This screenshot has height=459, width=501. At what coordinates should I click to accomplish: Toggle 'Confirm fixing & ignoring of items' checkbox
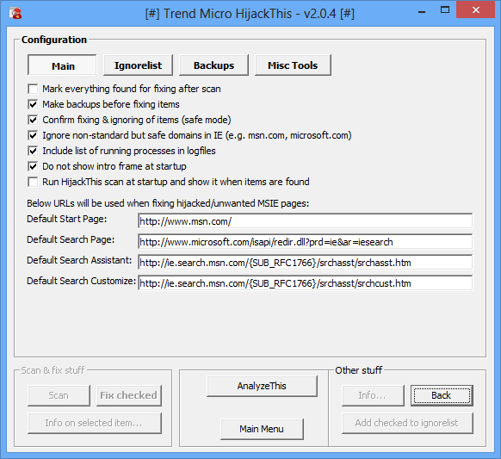point(33,120)
